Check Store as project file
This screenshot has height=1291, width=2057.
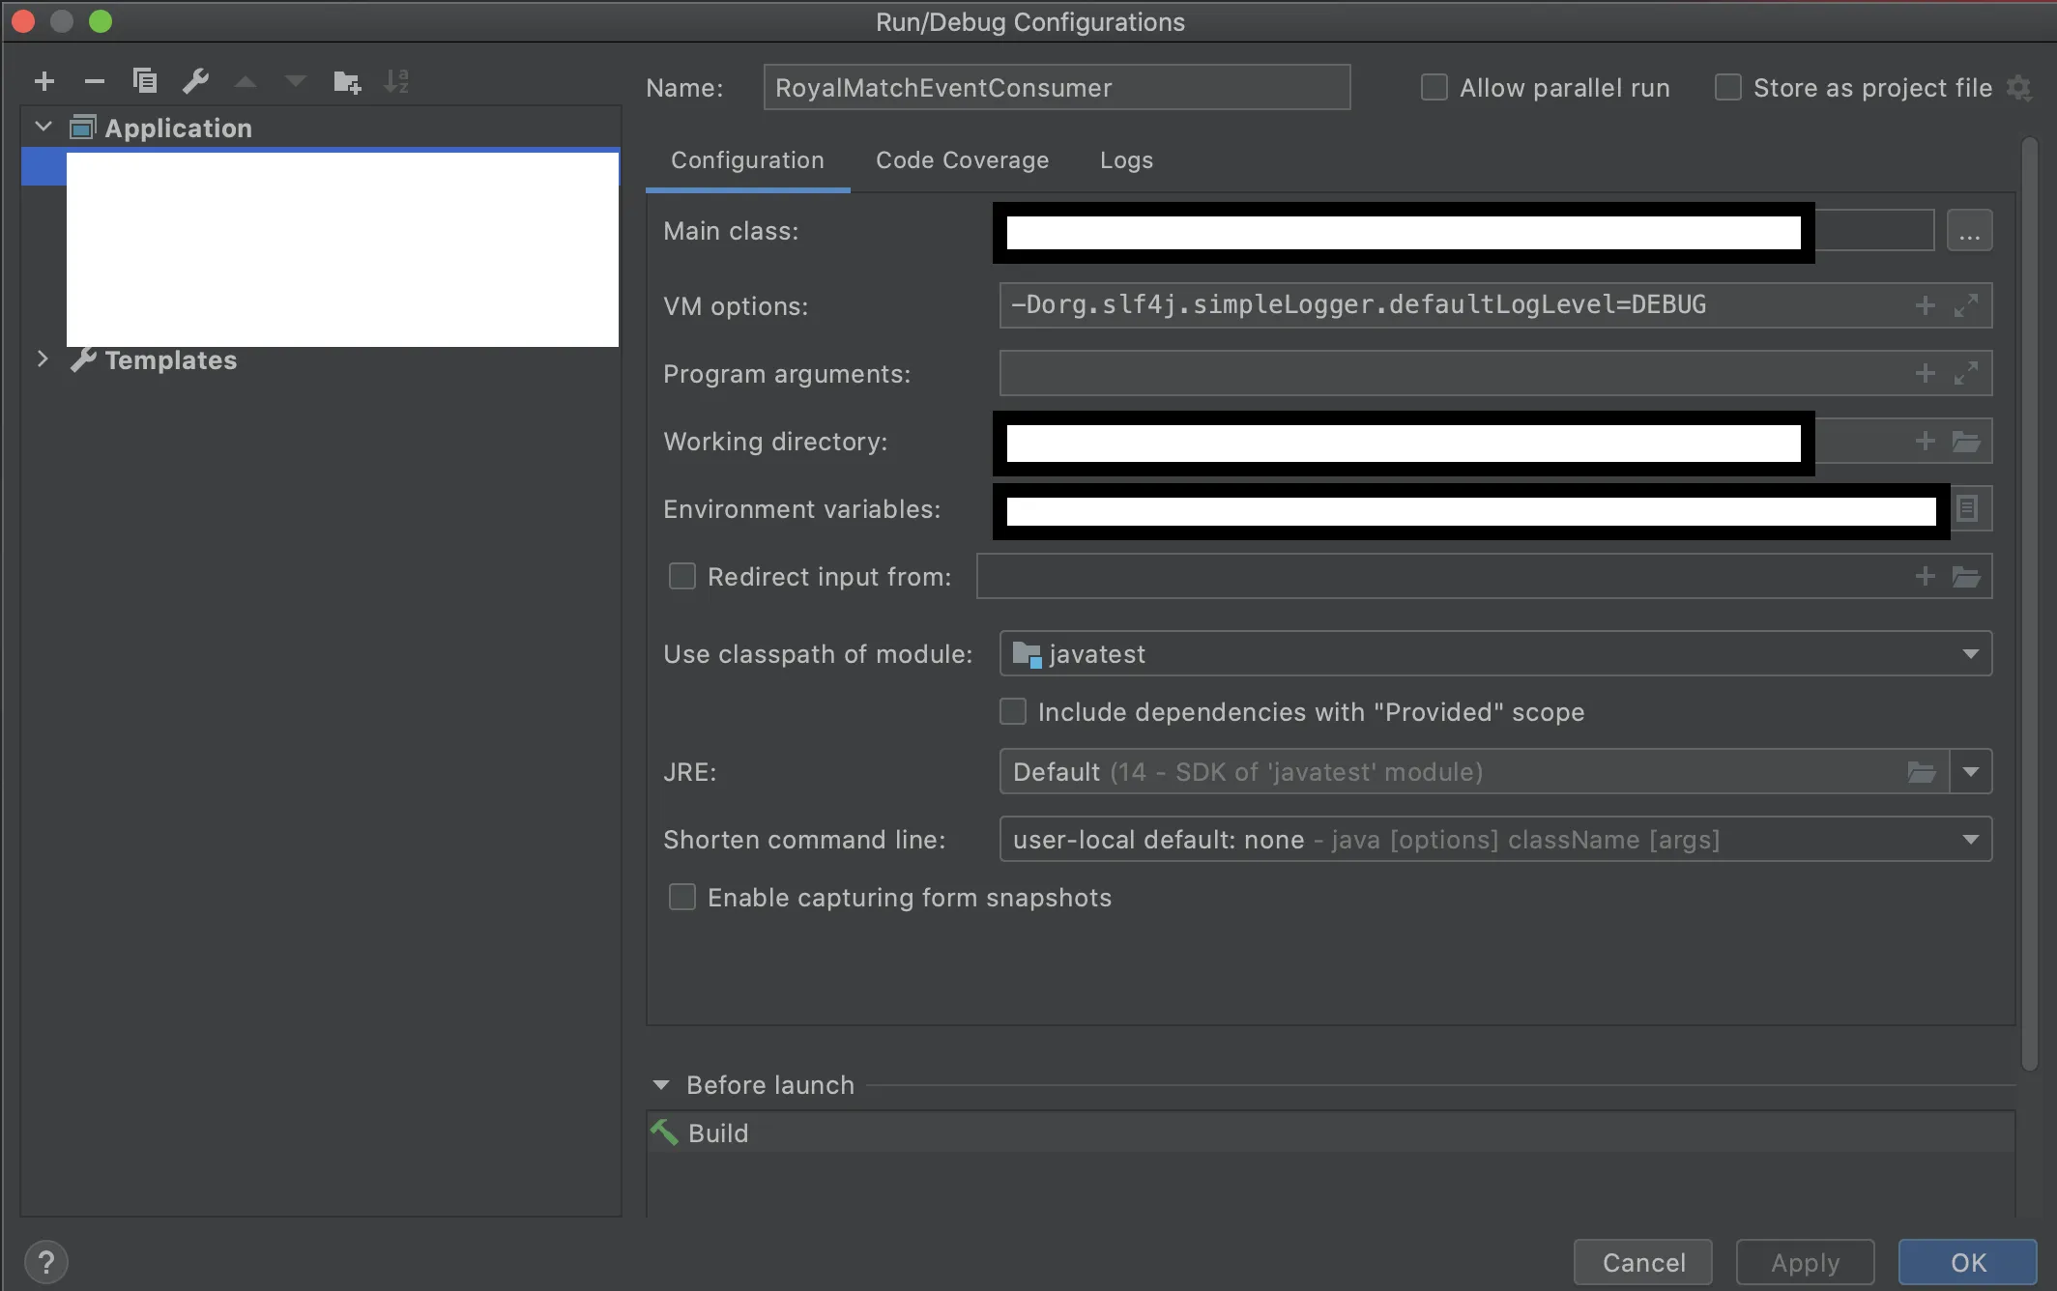(x=1728, y=88)
